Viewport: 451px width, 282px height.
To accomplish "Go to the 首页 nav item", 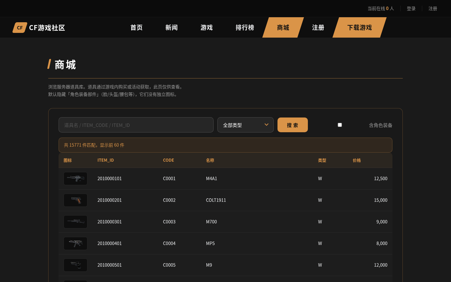I will coord(137,28).
